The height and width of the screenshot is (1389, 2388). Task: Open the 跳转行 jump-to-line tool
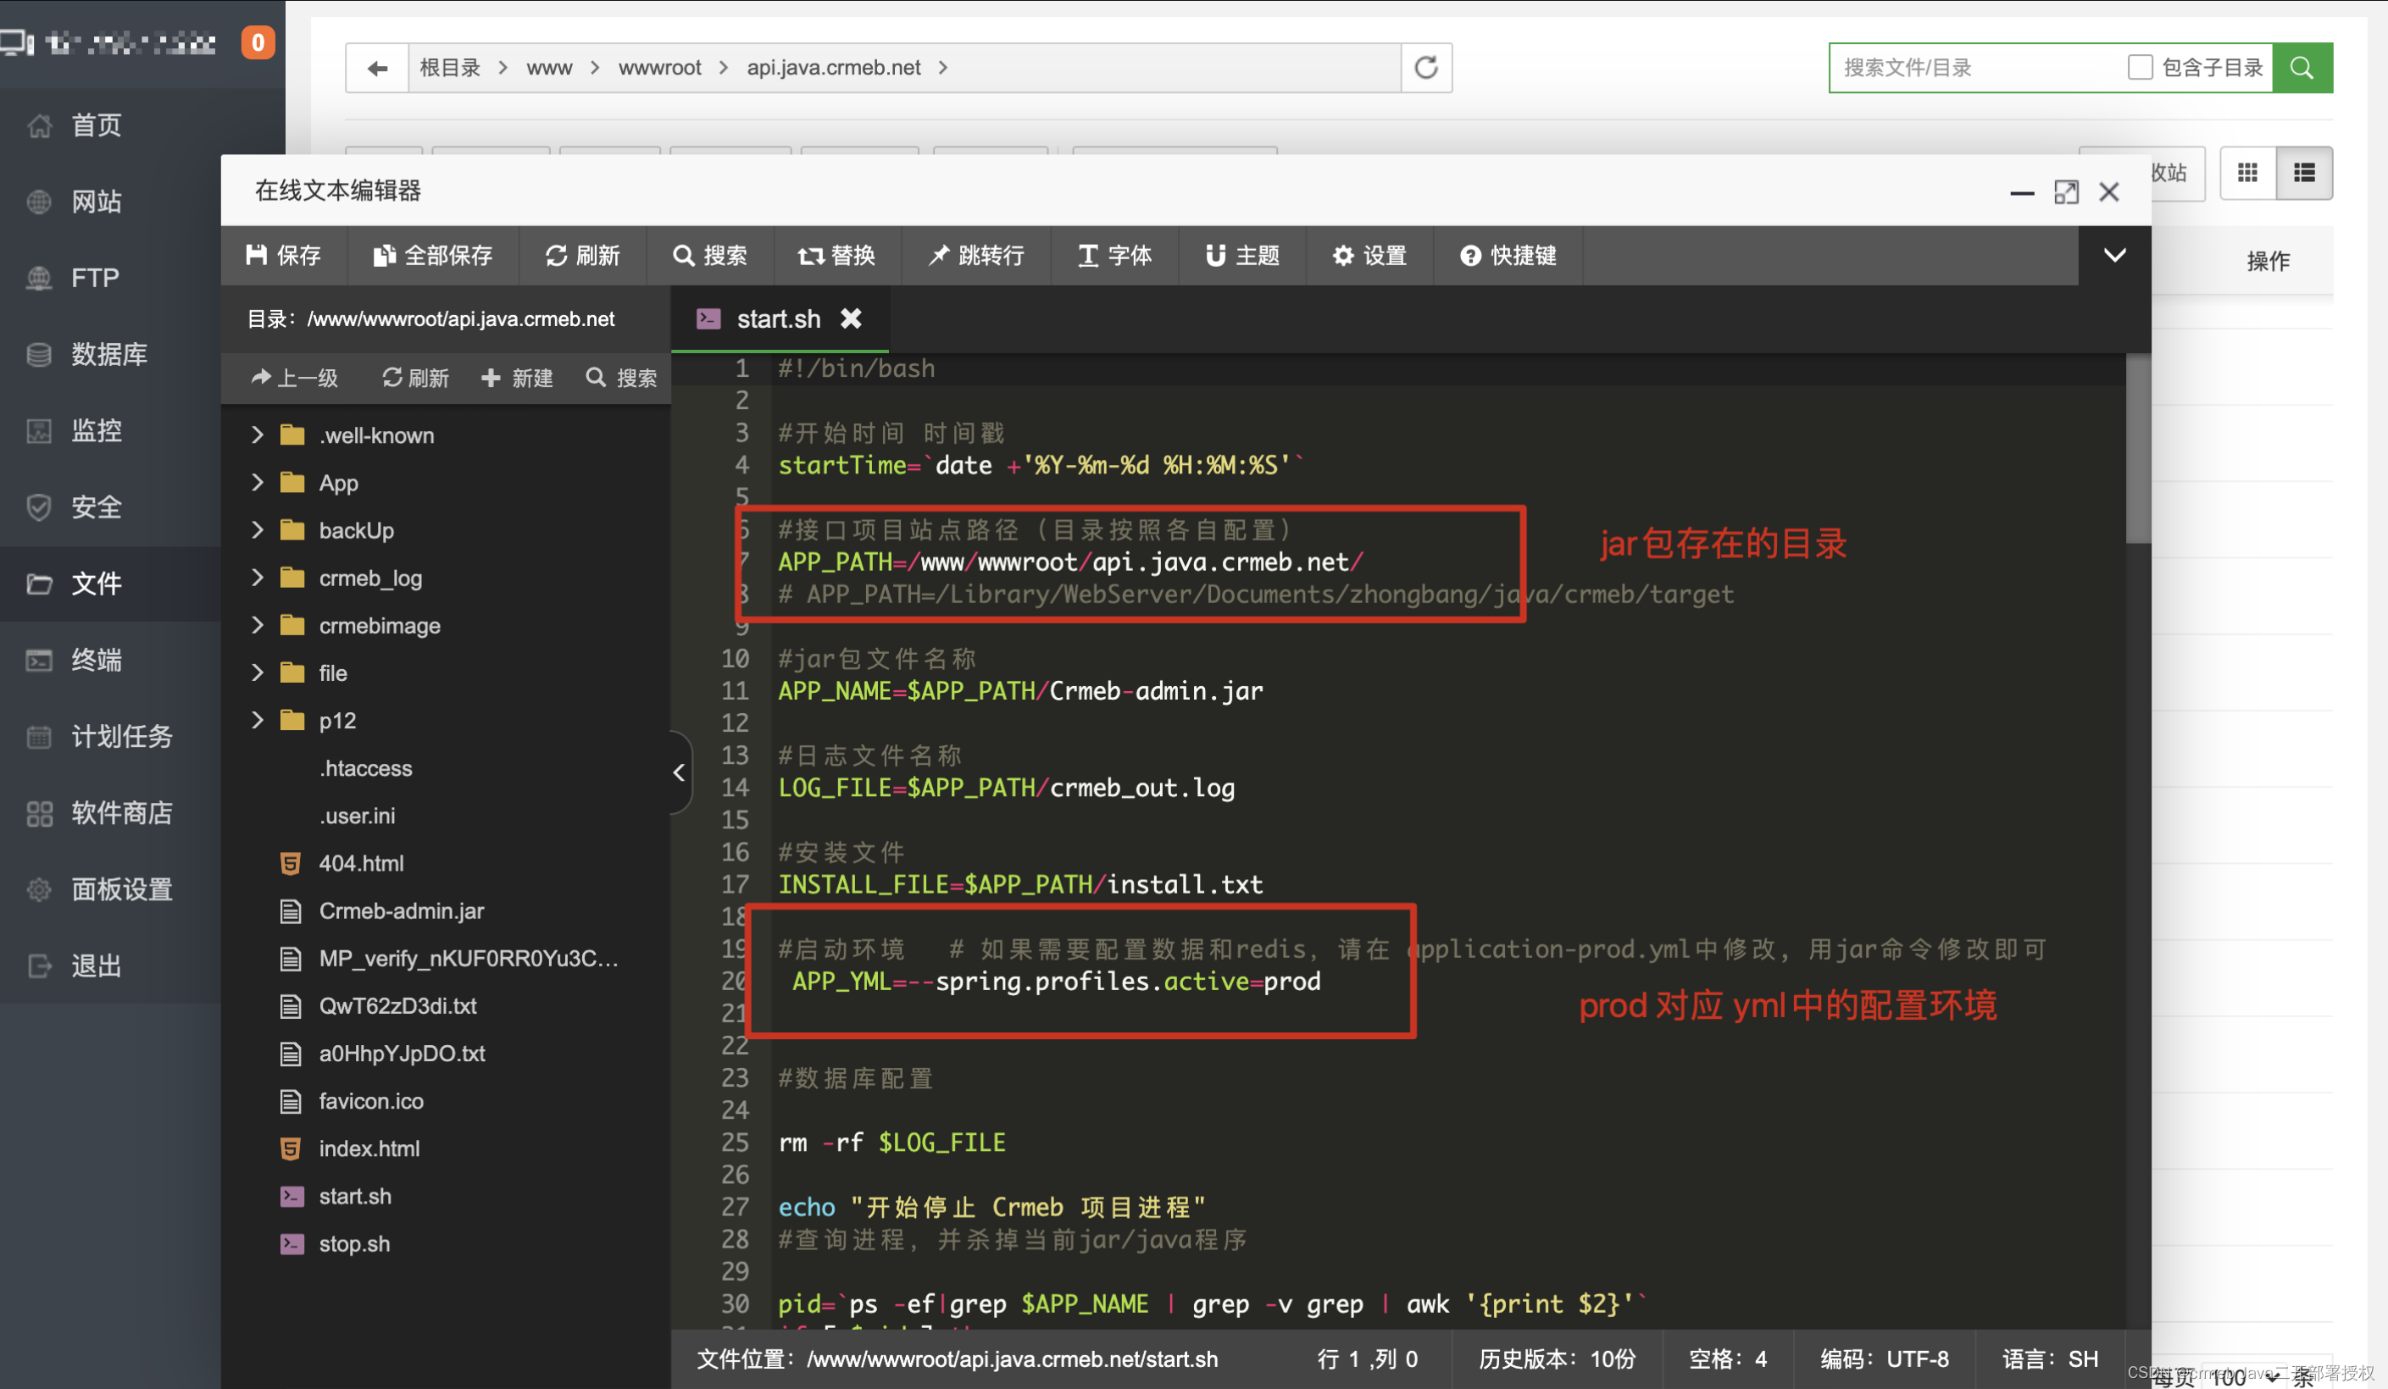976,255
